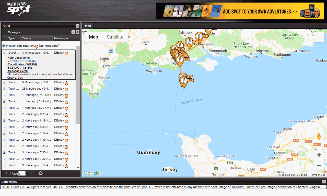
Task: Collapse the expanded Check-in message
Action: (x=4, y=53)
